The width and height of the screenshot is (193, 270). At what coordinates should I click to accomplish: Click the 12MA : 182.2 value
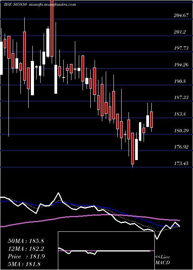coord(26,249)
